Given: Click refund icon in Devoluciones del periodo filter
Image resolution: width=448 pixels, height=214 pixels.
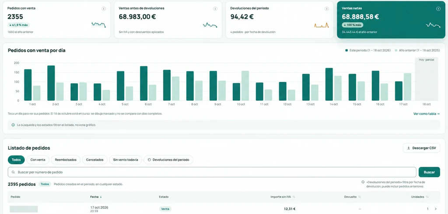Looking at the screenshot, I should (149, 160).
